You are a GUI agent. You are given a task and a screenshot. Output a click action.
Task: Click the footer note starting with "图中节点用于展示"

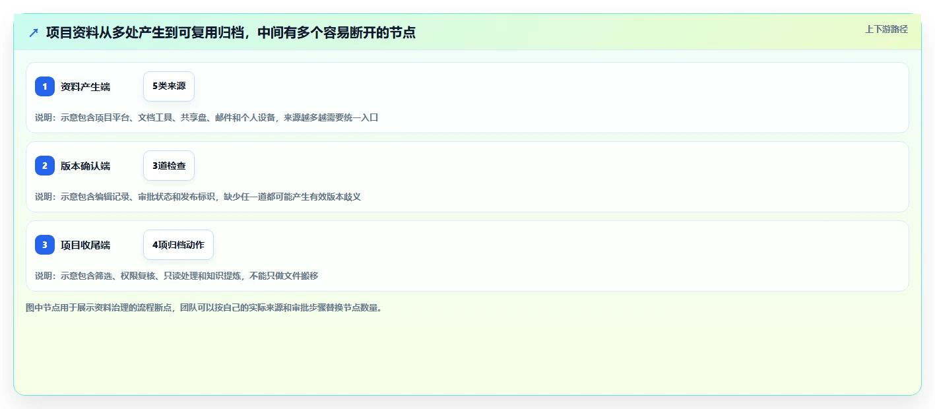tap(204, 307)
